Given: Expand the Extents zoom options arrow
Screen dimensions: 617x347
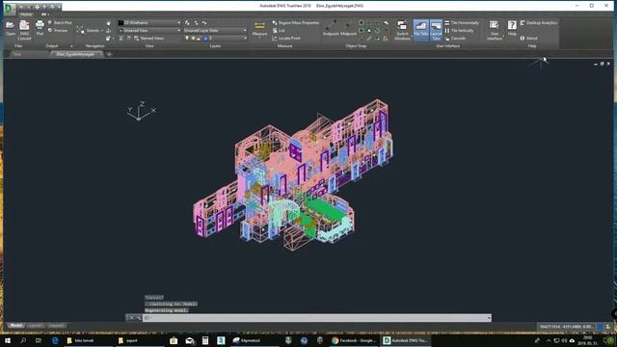Looking at the screenshot, I should tap(102, 31).
